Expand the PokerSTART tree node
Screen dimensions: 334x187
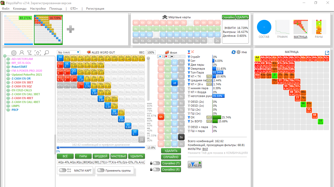click(8, 67)
